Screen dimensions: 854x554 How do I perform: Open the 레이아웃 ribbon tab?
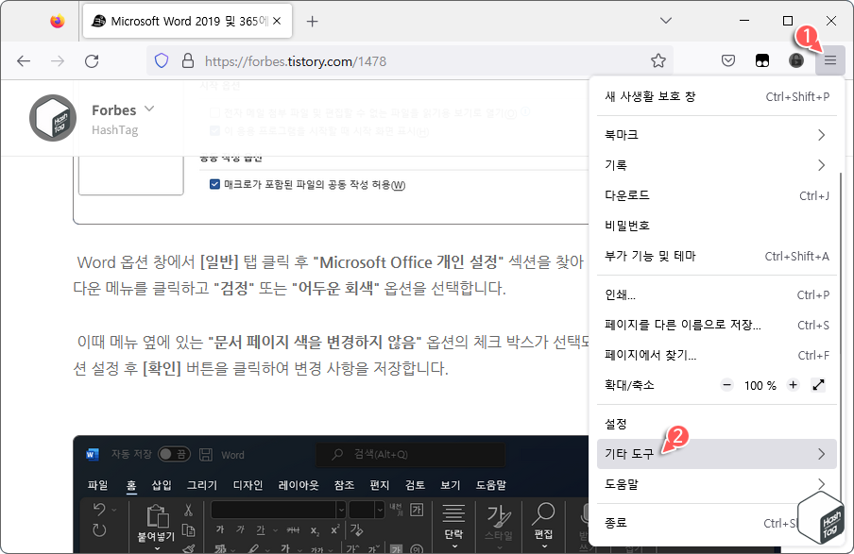click(x=299, y=484)
